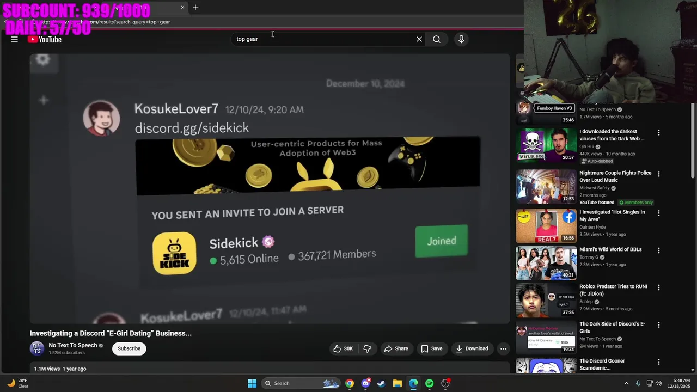The height and width of the screenshot is (392, 697).
Task: Open Google Chrome from the taskbar
Action: click(350, 383)
